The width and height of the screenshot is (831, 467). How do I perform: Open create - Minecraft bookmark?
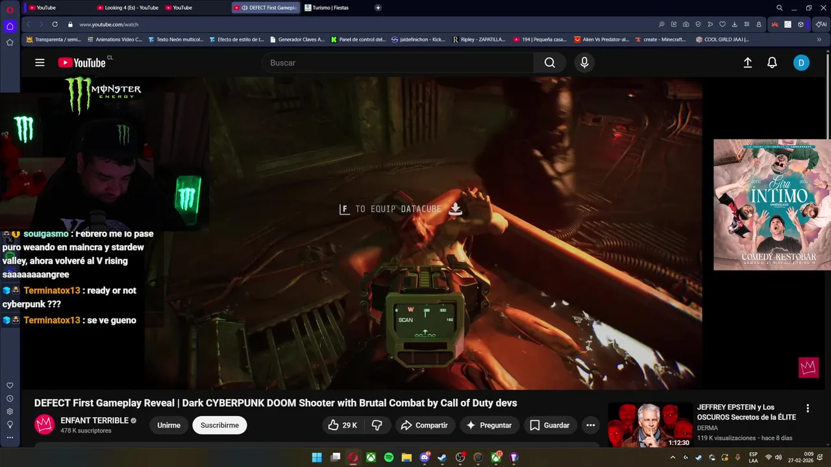[660, 40]
